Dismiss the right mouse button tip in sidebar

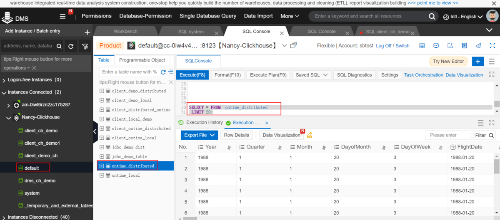click(34, 68)
